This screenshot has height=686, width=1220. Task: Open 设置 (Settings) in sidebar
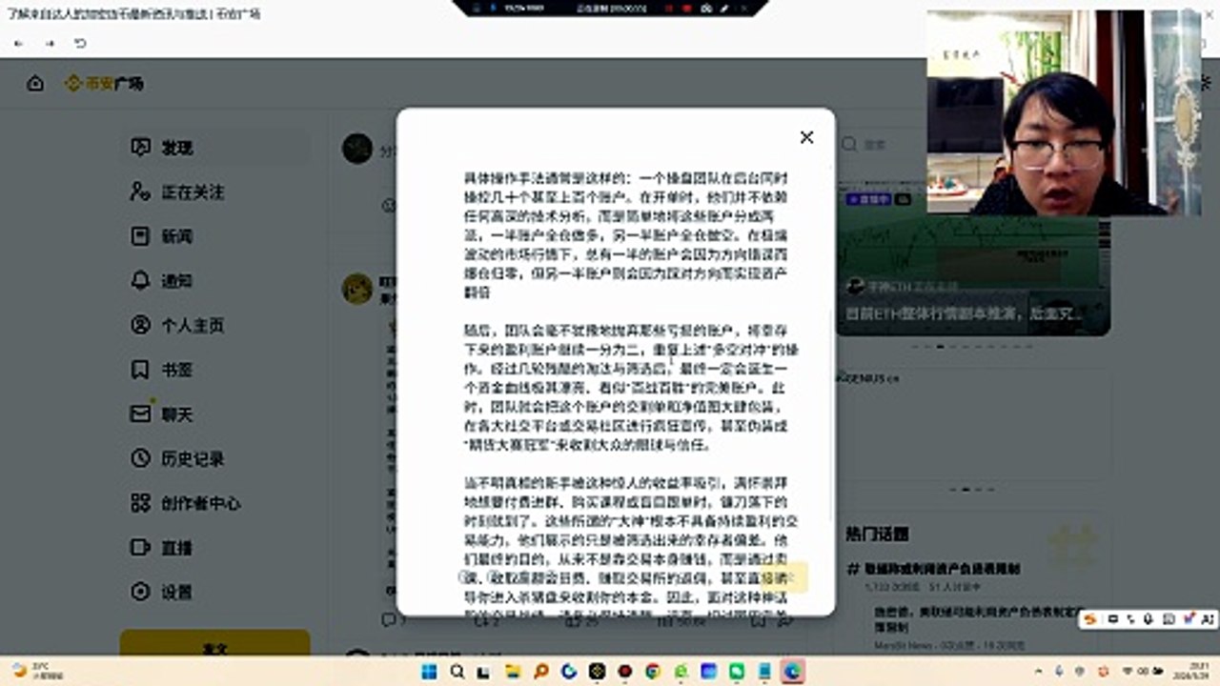click(216, 592)
